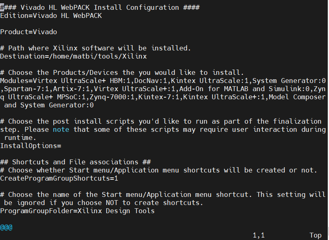Click the CreateProgramGroupShortcuts=1 value
This screenshot has width=329, height=240.
59,178
